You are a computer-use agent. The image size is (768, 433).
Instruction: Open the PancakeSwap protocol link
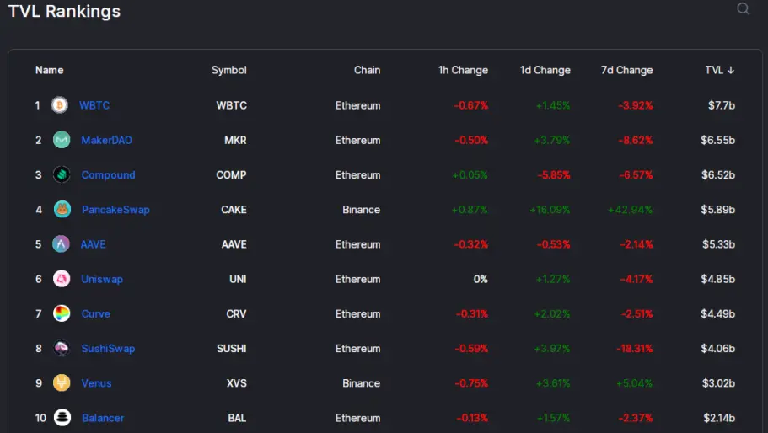[115, 210]
